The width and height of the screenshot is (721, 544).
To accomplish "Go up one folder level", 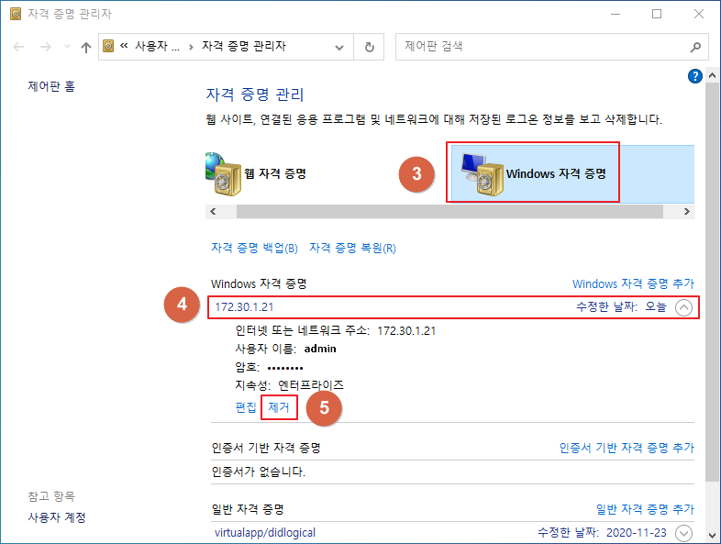I will [x=86, y=47].
